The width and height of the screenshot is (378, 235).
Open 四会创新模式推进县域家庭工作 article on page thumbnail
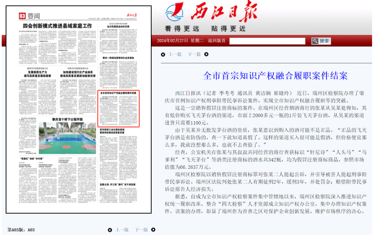57,26
